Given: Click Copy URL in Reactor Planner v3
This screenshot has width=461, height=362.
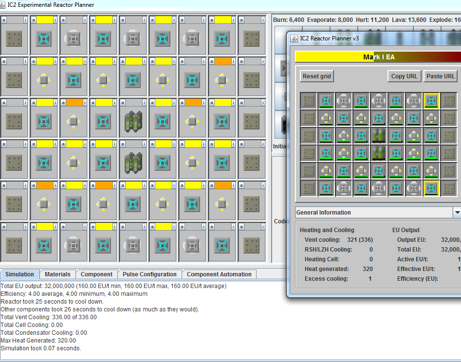Looking at the screenshot, I should (x=404, y=76).
